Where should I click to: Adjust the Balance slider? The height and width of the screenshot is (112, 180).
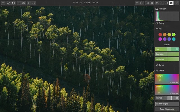[x=167, y=98]
